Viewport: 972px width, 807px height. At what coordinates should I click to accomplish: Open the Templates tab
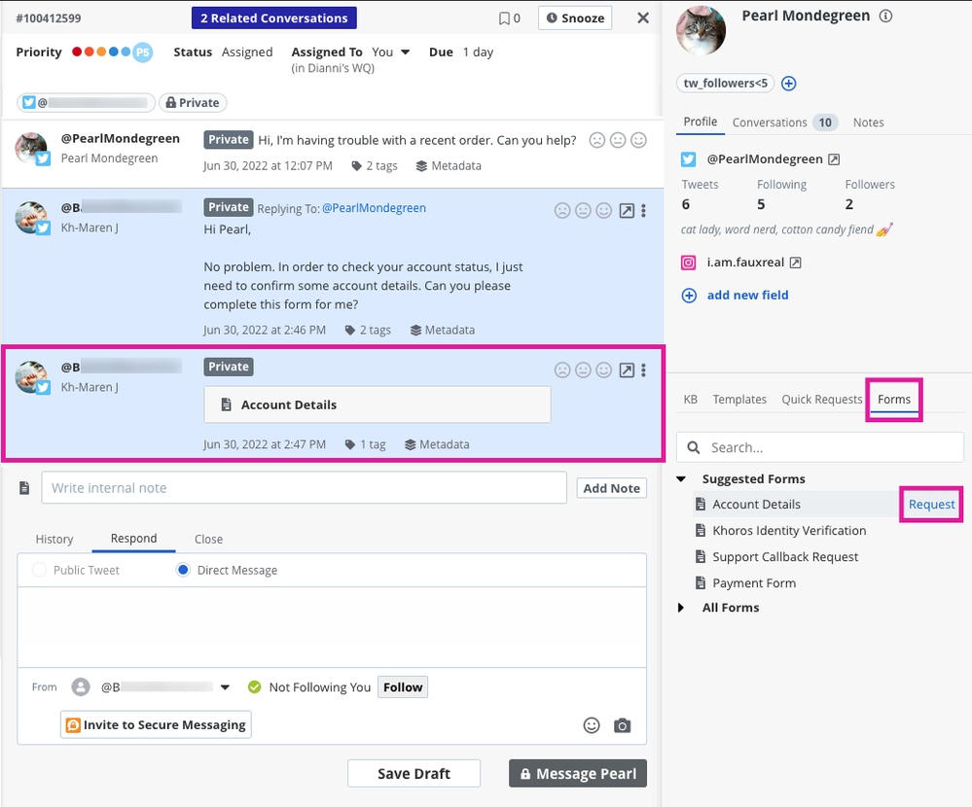tap(738, 400)
